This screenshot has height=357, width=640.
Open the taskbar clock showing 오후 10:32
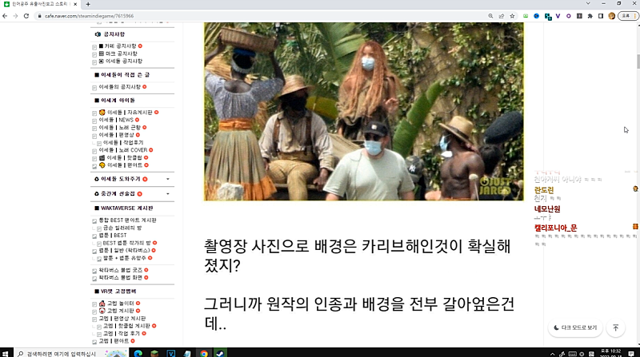(x=610, y=353)
